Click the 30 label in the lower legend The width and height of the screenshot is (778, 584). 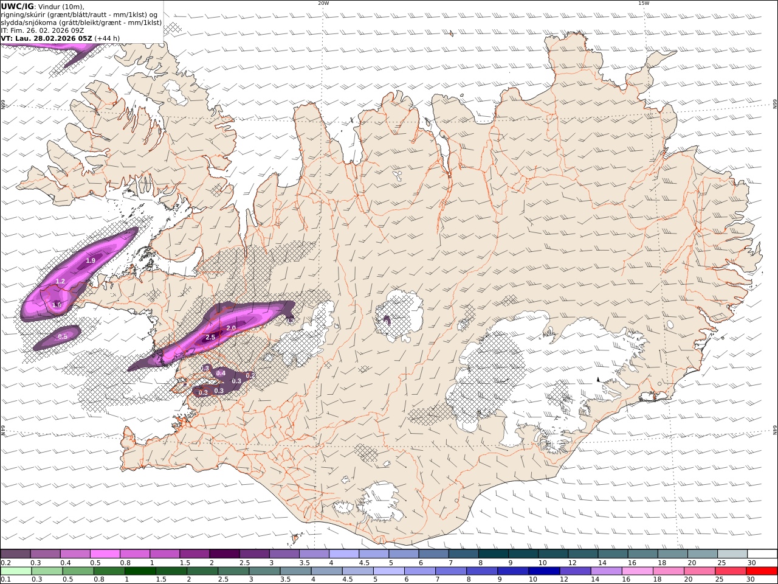click(x=751, y=580)
